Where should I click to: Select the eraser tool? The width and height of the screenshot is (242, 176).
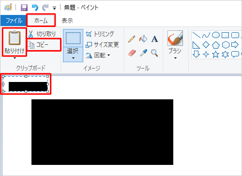click(x=132, y=53)
